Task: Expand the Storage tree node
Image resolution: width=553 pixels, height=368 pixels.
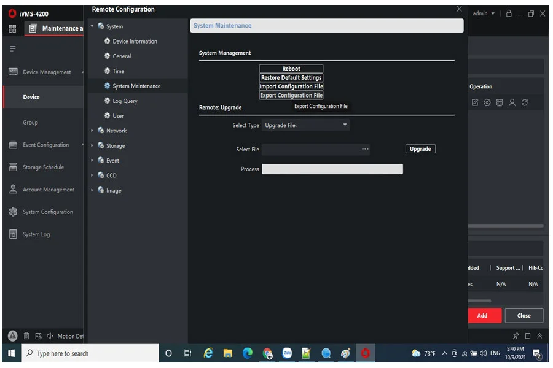Action: click(x=92, y=145)
